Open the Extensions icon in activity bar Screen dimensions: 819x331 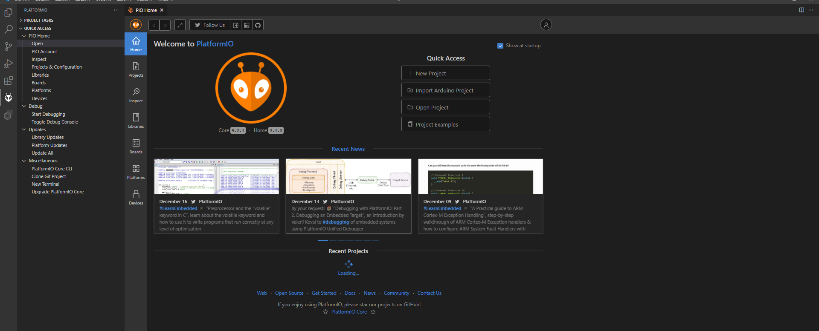pos(8,81)
